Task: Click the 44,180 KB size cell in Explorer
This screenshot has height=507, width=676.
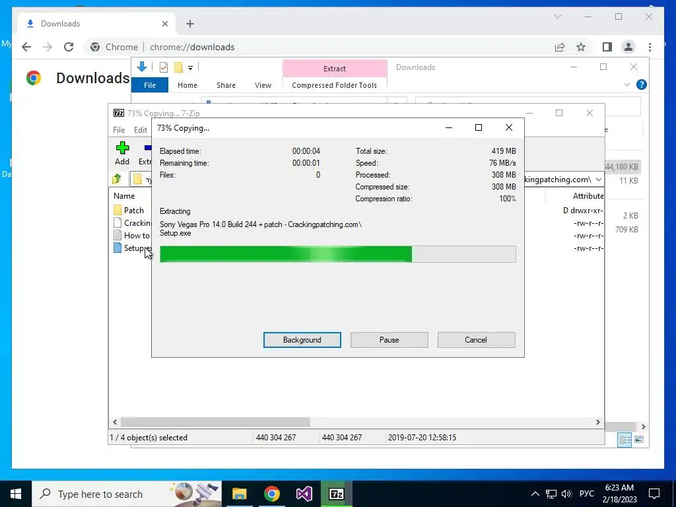Action: 622,167
